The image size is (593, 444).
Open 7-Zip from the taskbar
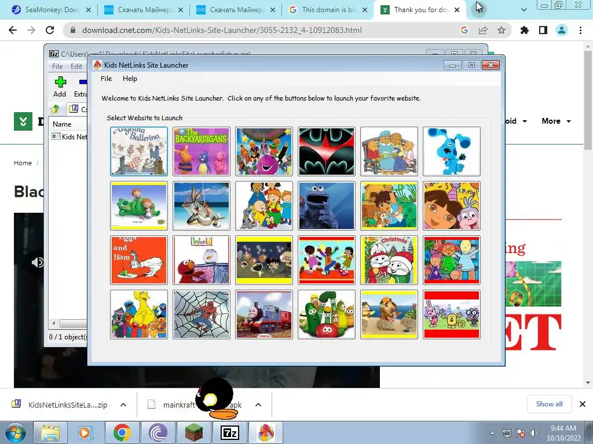pyautogui.click(x=229, y=432)
